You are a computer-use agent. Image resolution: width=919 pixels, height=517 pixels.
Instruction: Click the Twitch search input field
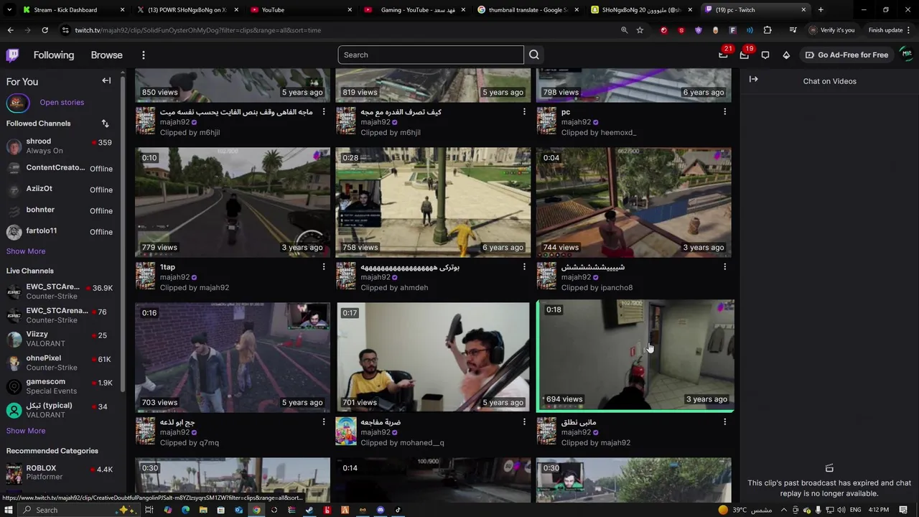point(431,55)
